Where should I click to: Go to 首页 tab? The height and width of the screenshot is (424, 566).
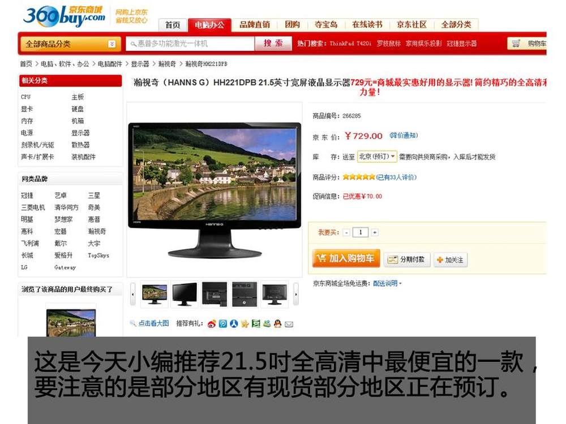173,25
